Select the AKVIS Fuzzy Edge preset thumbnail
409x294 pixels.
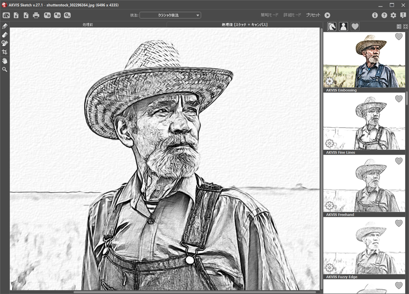pos(364,247)
